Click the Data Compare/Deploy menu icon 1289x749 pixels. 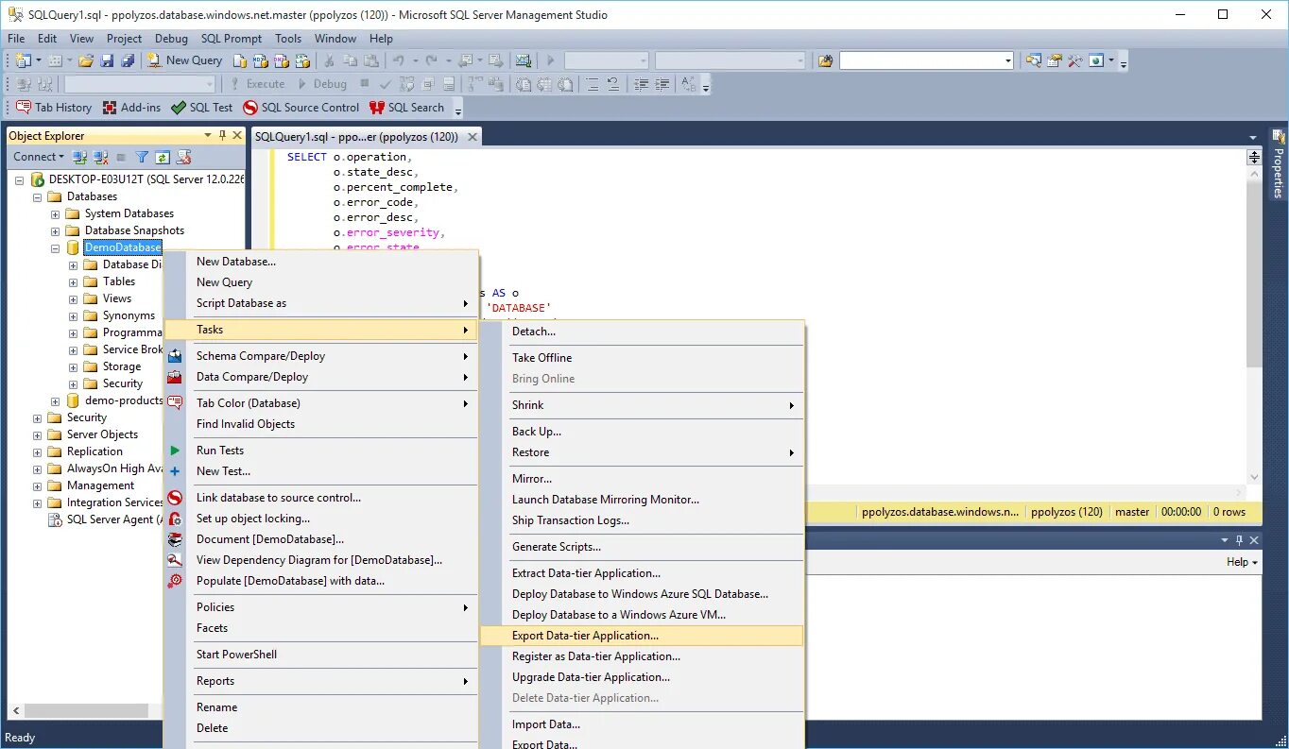pos(175,377)
